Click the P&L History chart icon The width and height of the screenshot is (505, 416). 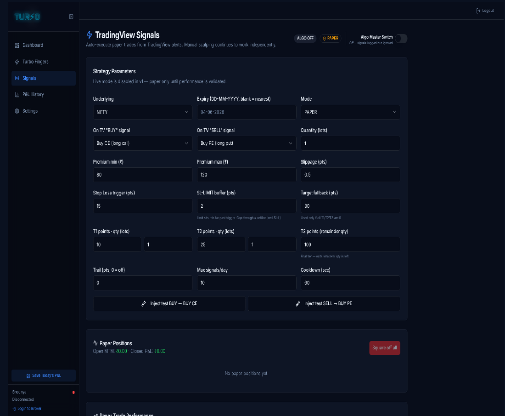(17, 95)
